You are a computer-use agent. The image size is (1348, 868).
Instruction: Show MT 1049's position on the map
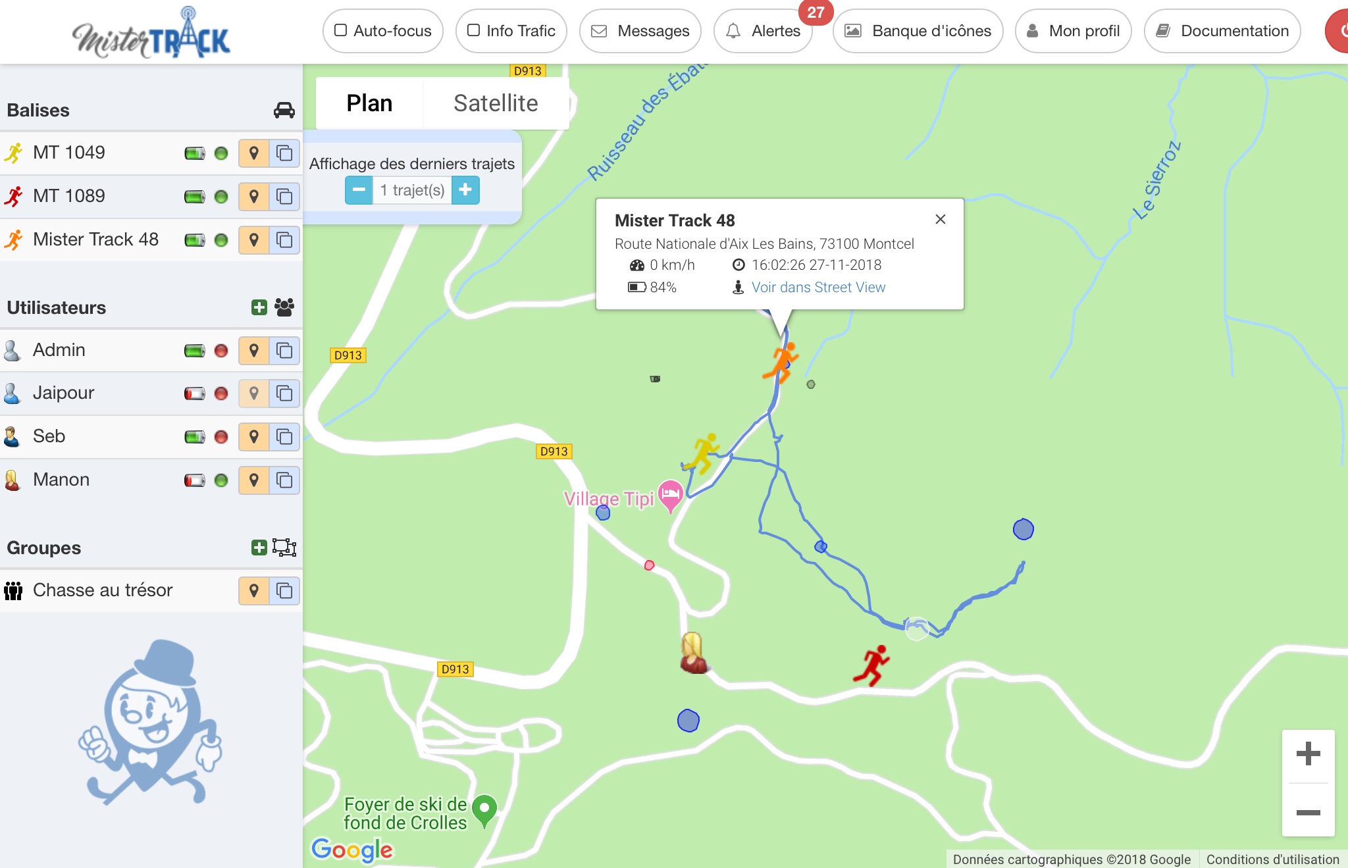[x=254, y=153]
